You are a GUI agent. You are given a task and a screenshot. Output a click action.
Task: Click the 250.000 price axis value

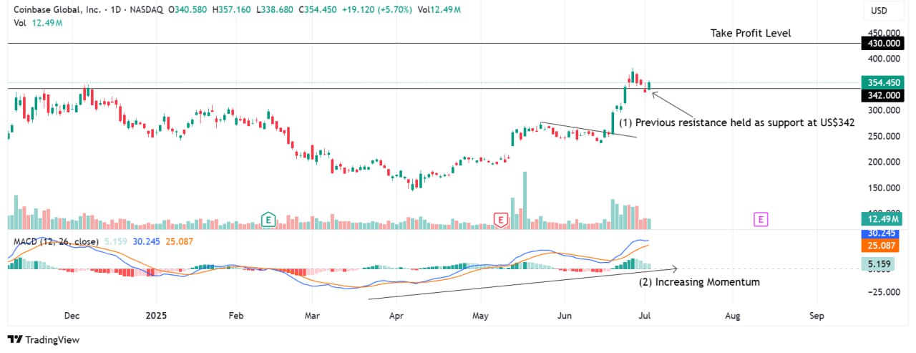coord(884,136)
